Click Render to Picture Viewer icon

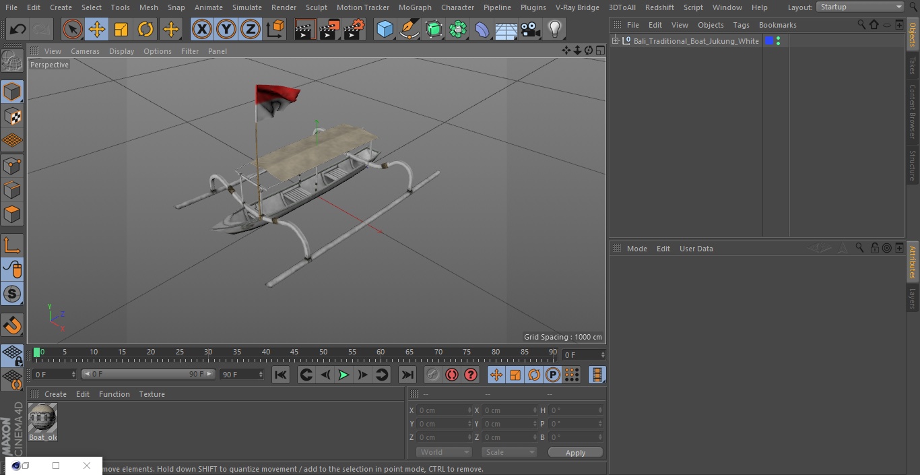coord(329,29)
